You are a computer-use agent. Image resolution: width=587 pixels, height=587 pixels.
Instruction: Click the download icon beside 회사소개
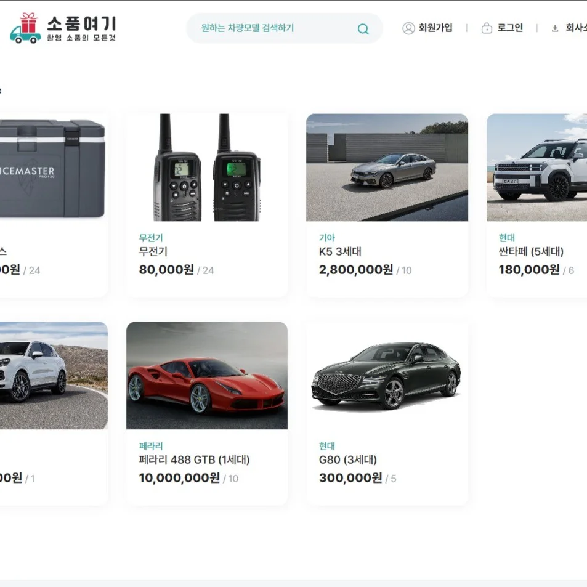(555, 28)
